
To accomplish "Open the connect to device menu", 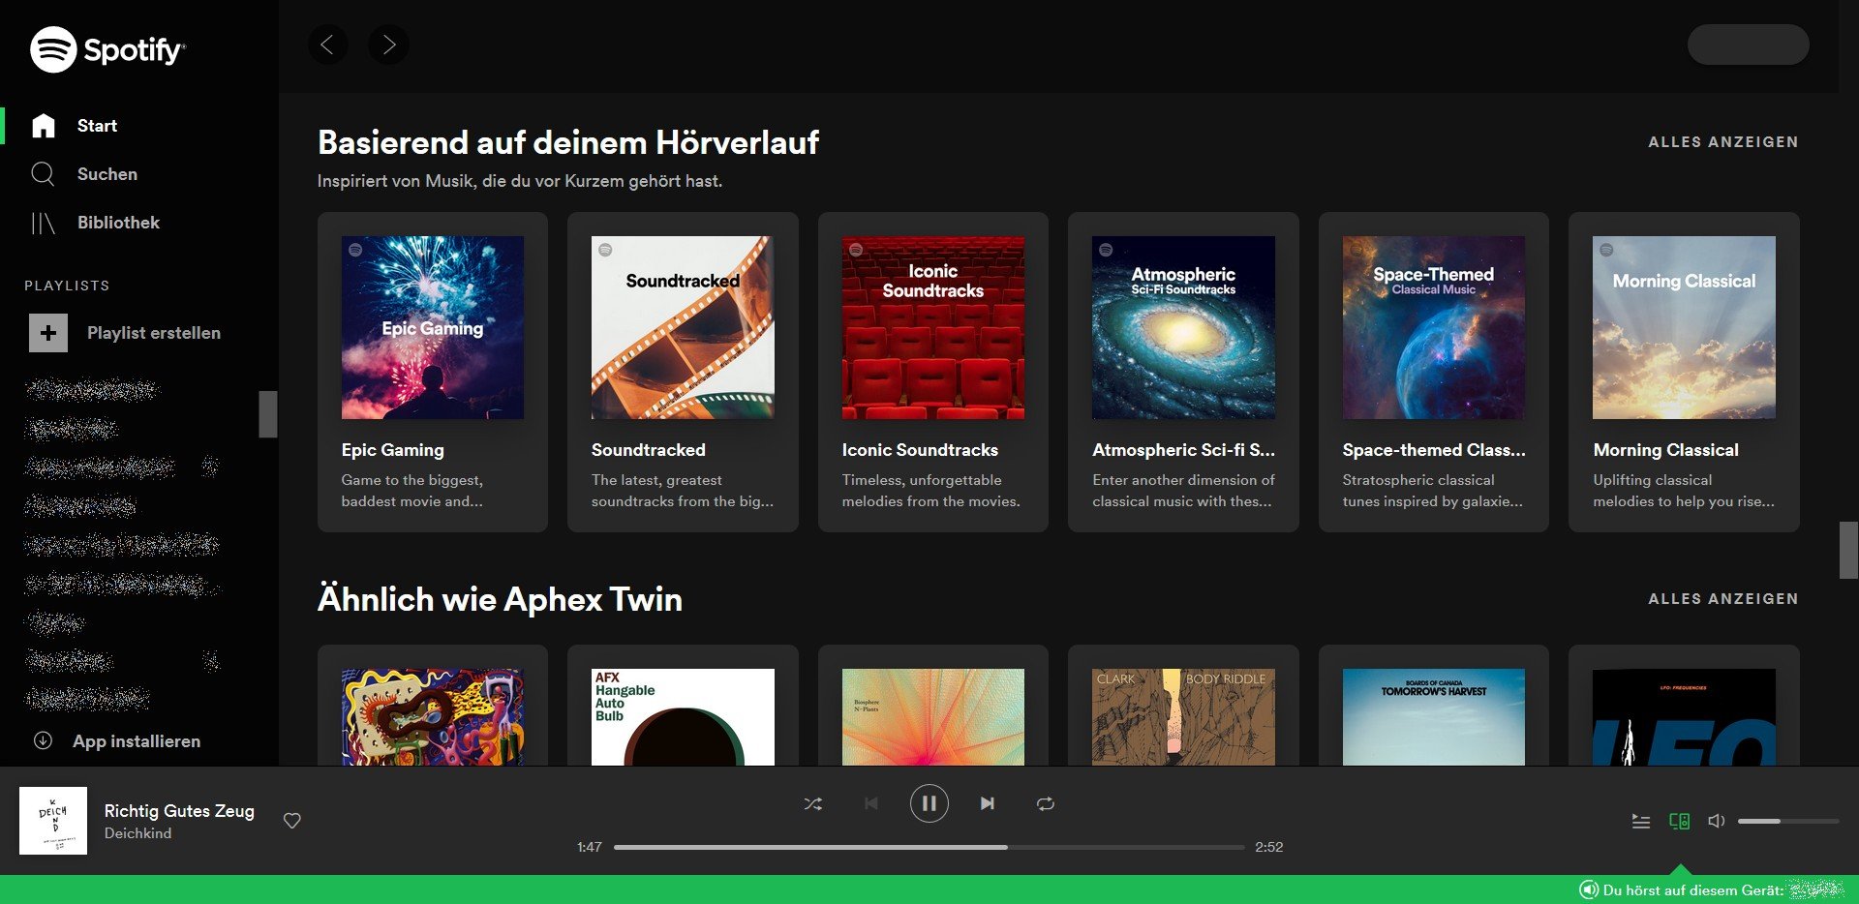I will (x=1680, y=821).
